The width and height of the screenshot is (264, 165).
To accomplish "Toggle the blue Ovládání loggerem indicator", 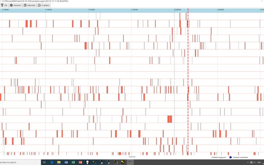I will (x=230, y=157).
